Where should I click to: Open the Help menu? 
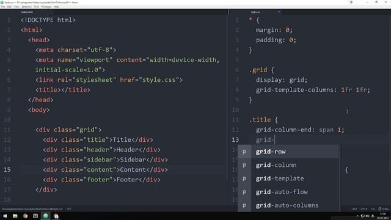56,7
